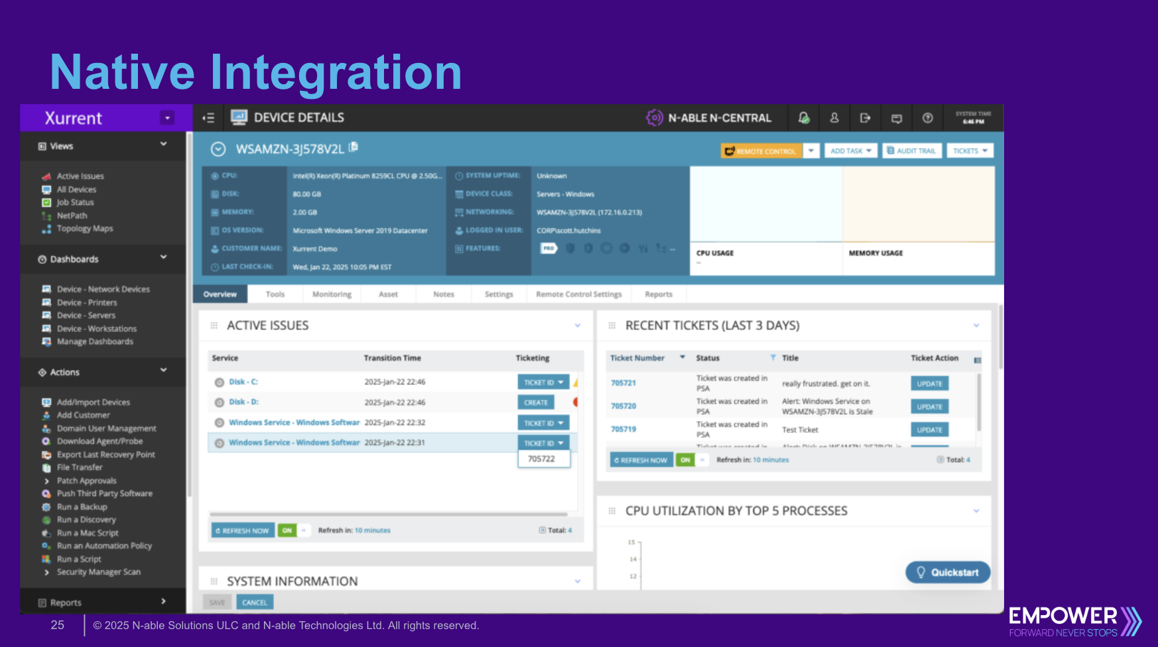
Task: Select Add/Import Devices action
Action: pos(94,402)
